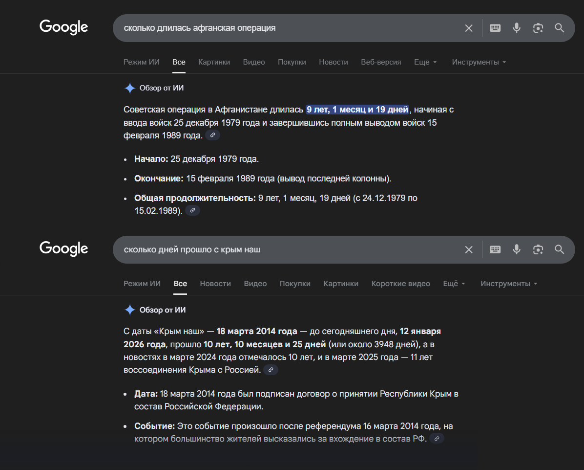Viewport: 584px width, 470px height.
Task: Click the magnifier icon in the bottom search bar
Action: tap(560, 249)
